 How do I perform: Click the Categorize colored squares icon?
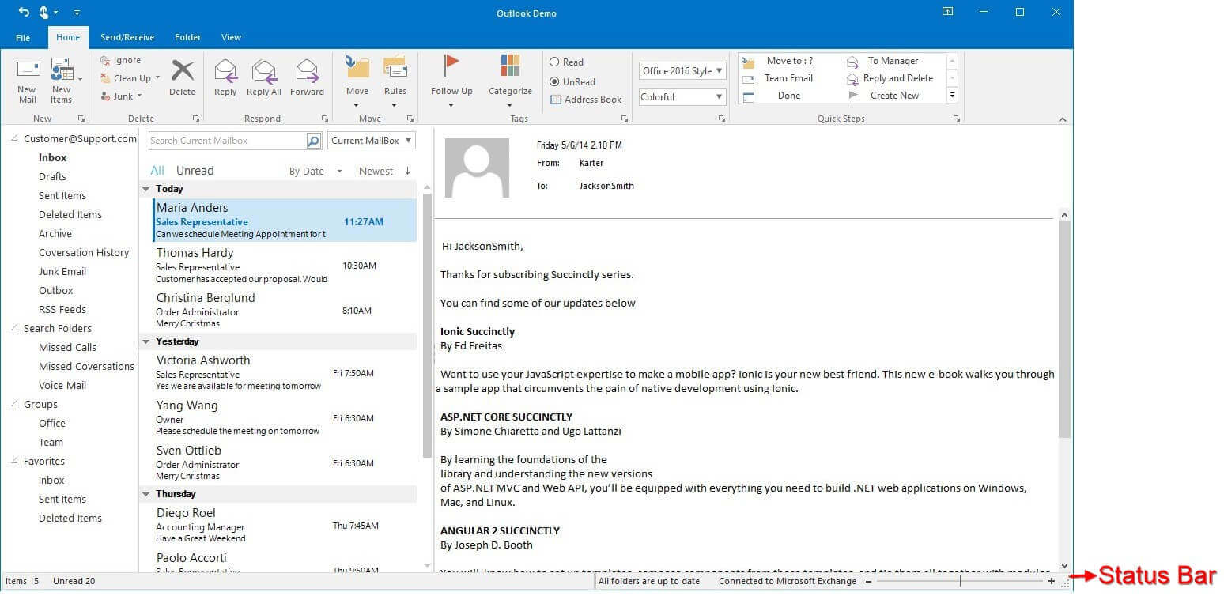(510, 67)
